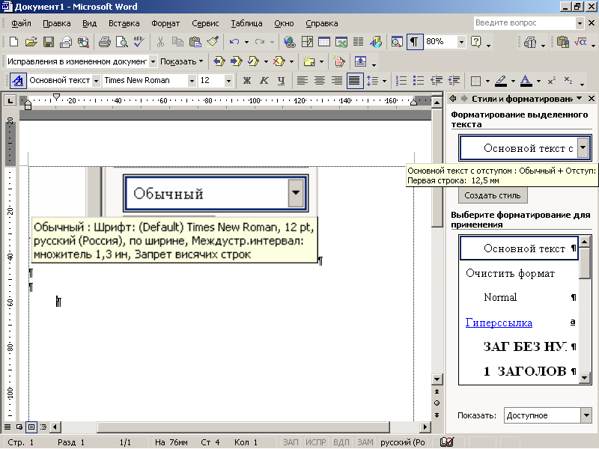
Task: Save the document with the floppy icon
Action: pyautogui.click(x=49, y=42)
